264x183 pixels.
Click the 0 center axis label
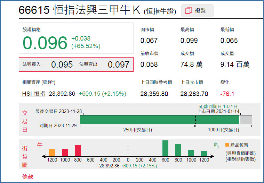pyautogui.click(x=128, y=160)
